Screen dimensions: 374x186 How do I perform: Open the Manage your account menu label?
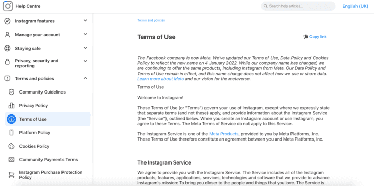(38, 35)
